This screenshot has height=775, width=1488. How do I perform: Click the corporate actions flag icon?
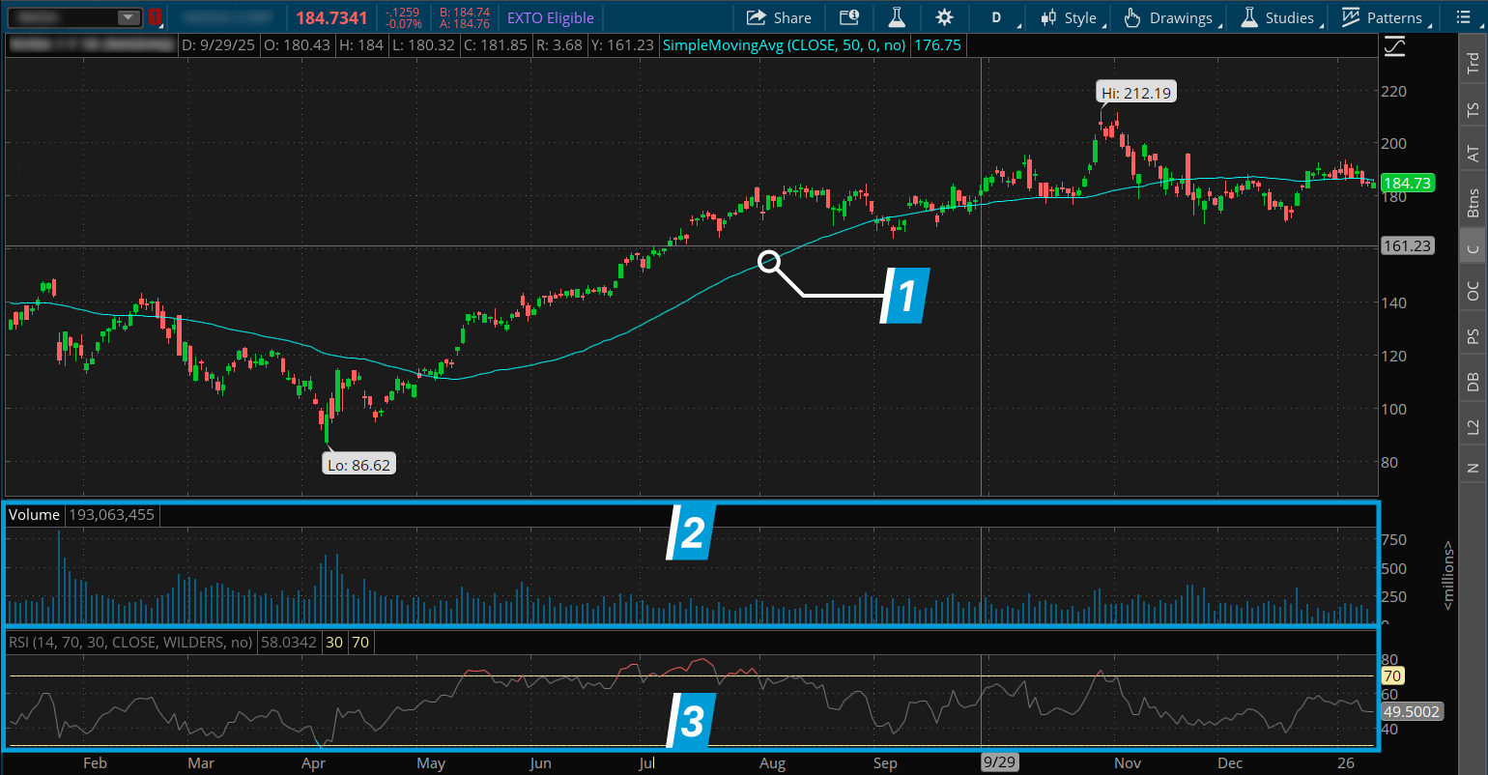tap(849, 16)
